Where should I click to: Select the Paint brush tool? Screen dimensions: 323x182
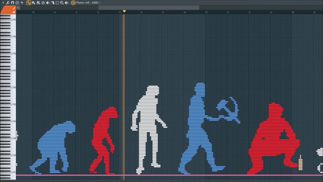coord(34,3)
